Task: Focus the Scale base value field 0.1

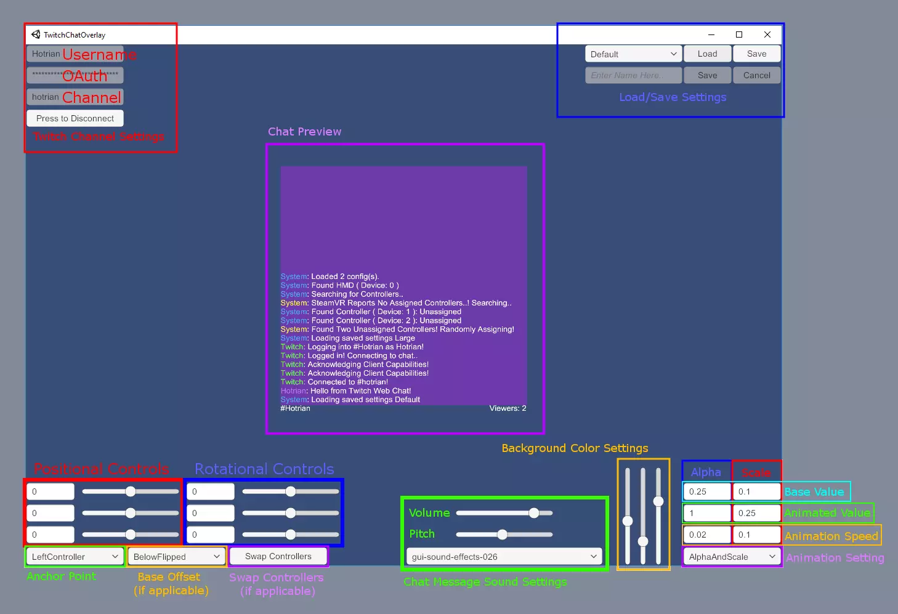Action: [756, 491]
